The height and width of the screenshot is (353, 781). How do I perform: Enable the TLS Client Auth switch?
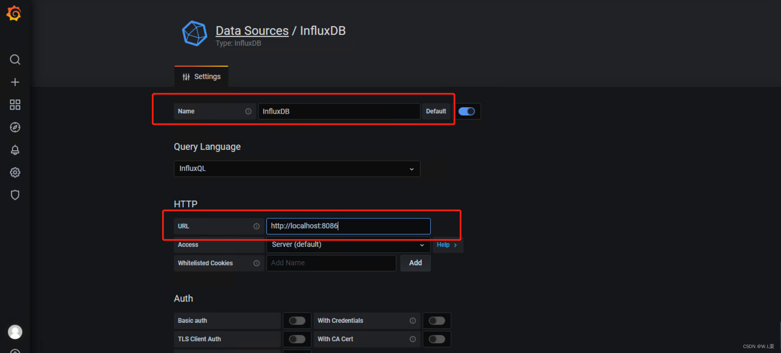tap(297, 339)
